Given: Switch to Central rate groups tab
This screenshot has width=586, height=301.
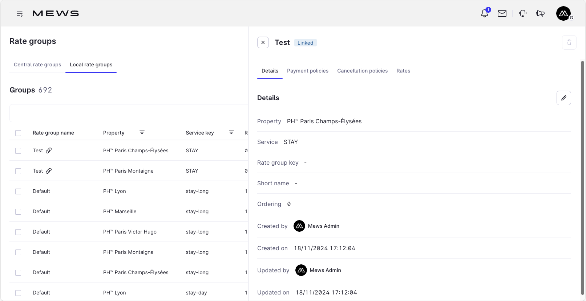Looking at the screenshot, I should point(37,65).
